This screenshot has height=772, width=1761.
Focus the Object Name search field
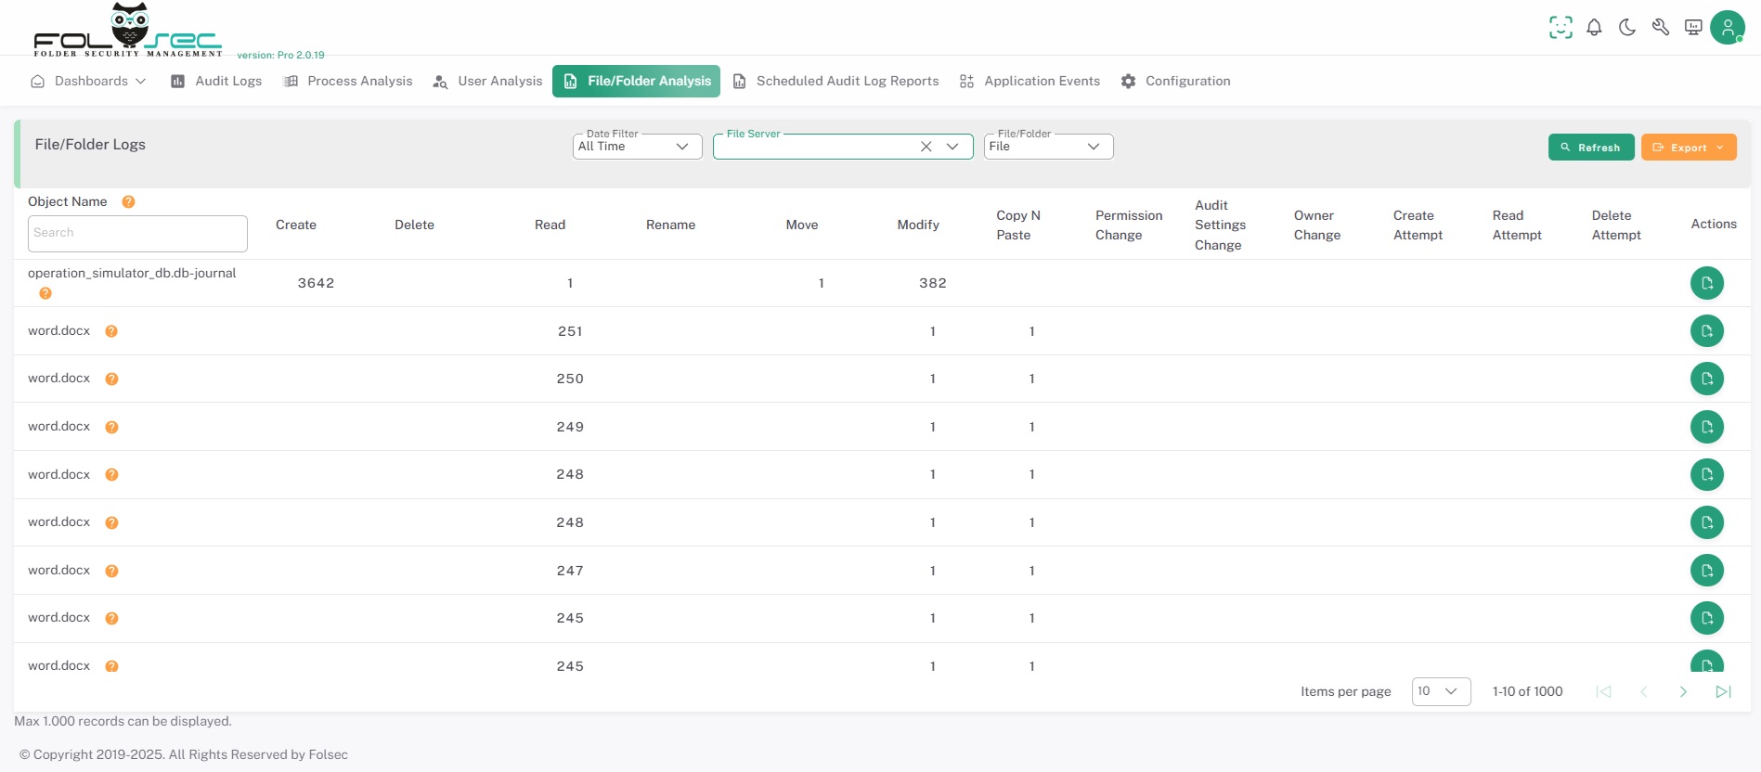(137, 234)
